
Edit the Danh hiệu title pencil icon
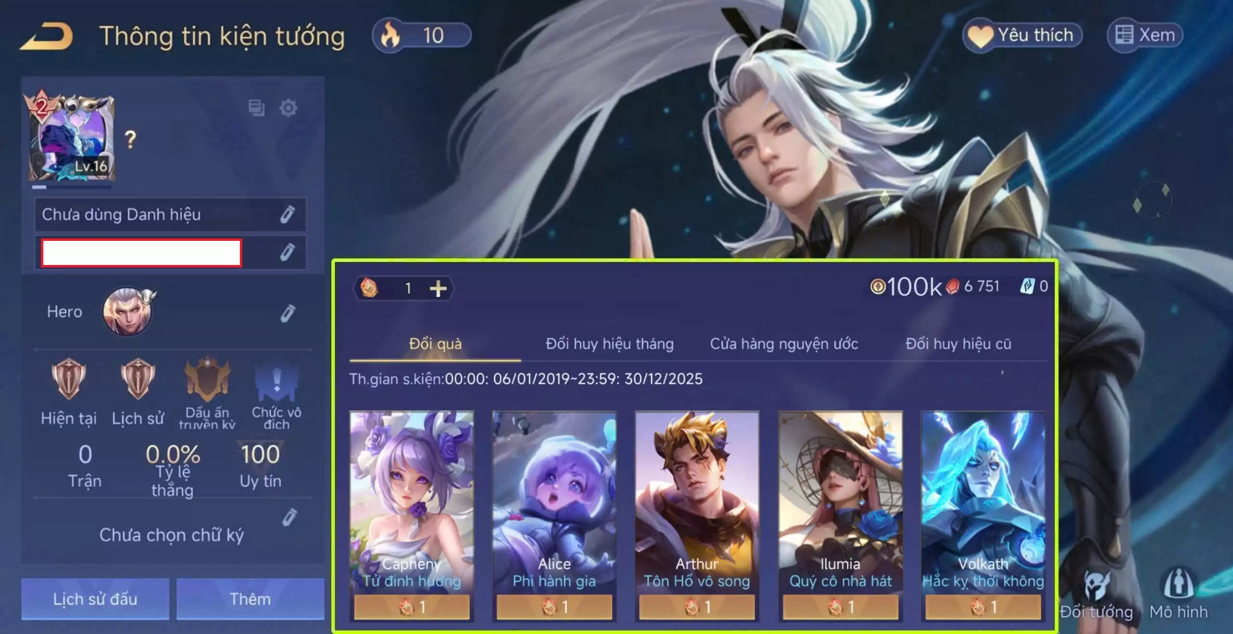click(288, 214)
